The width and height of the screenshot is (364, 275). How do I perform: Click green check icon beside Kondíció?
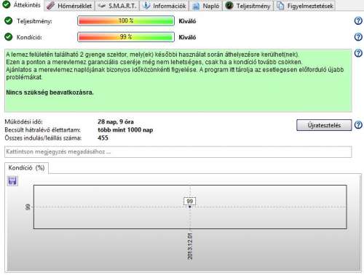click(x=9, y=37)
